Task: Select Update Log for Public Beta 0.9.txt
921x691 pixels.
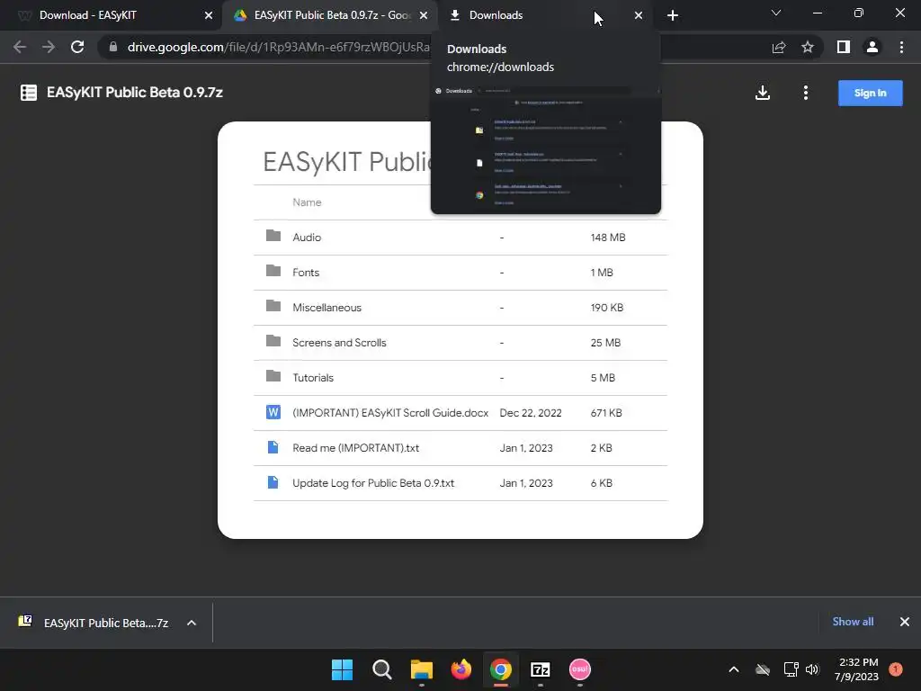Action: tap(460, 483)
